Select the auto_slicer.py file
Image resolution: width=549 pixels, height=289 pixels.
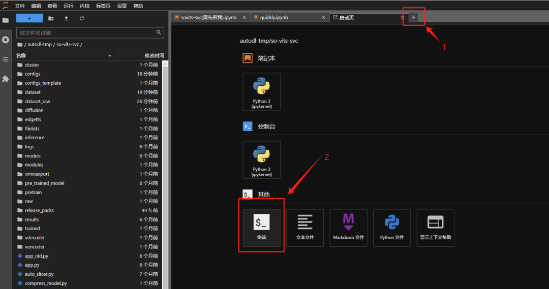[87, 274]
